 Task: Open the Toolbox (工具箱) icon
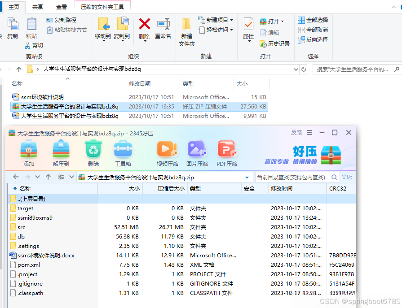click(x=123, y=149)
